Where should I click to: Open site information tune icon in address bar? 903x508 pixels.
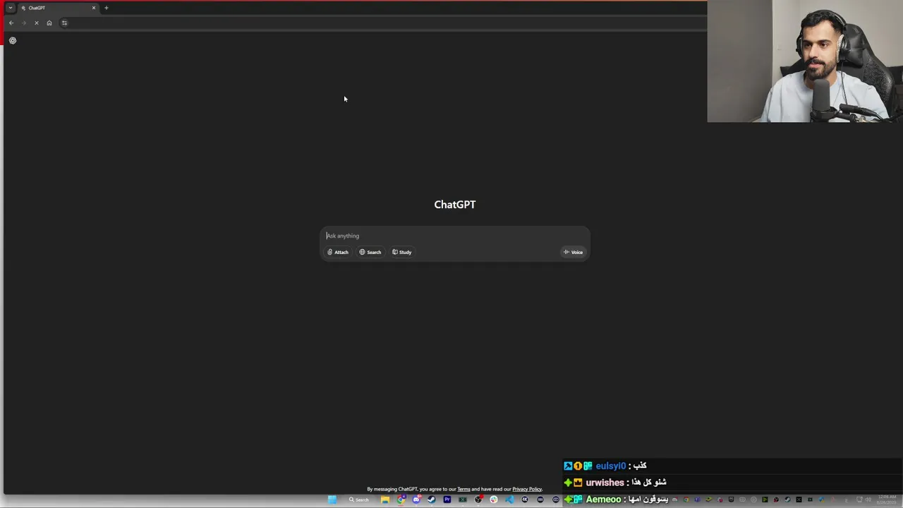point(64,23)
